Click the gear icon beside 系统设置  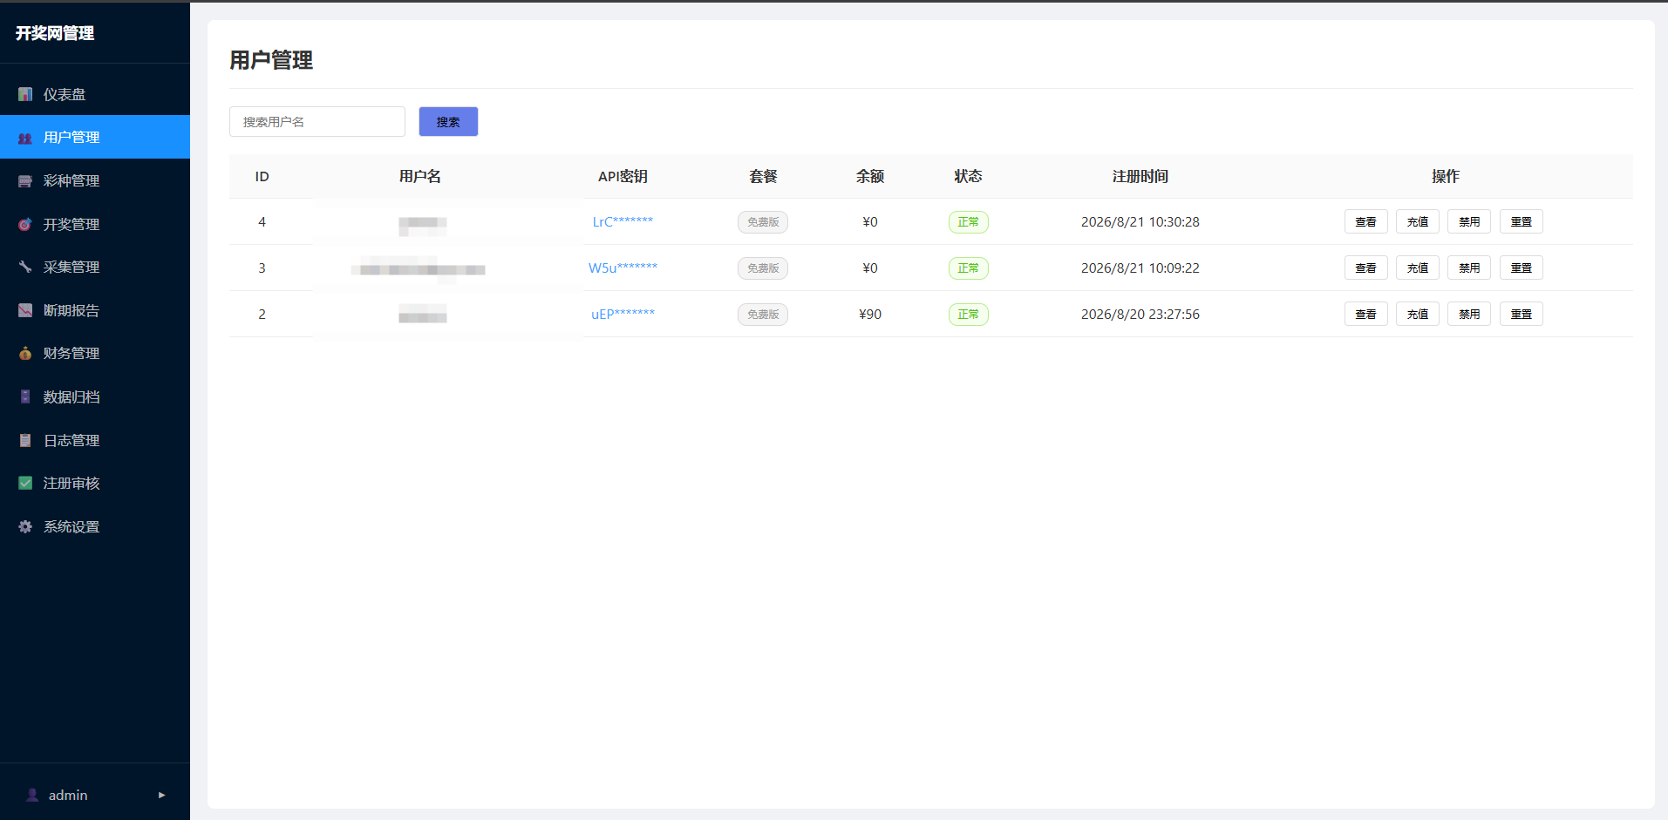(25, 526)
